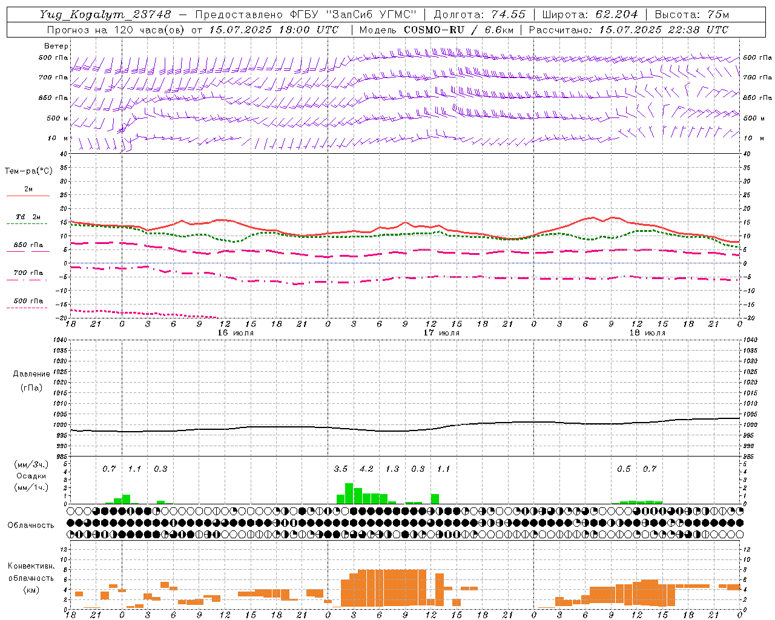The width and height of the screenshot is (775, 620).
Task: Click the "Конвективн." convective cloud label
Action: 31,566
